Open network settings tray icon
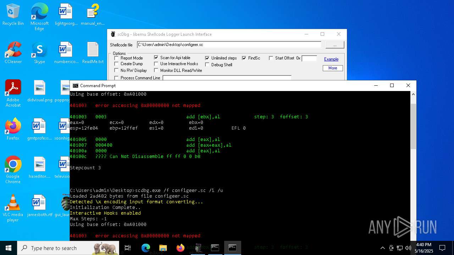The image size is (454, 255). [x=400, y=248]
